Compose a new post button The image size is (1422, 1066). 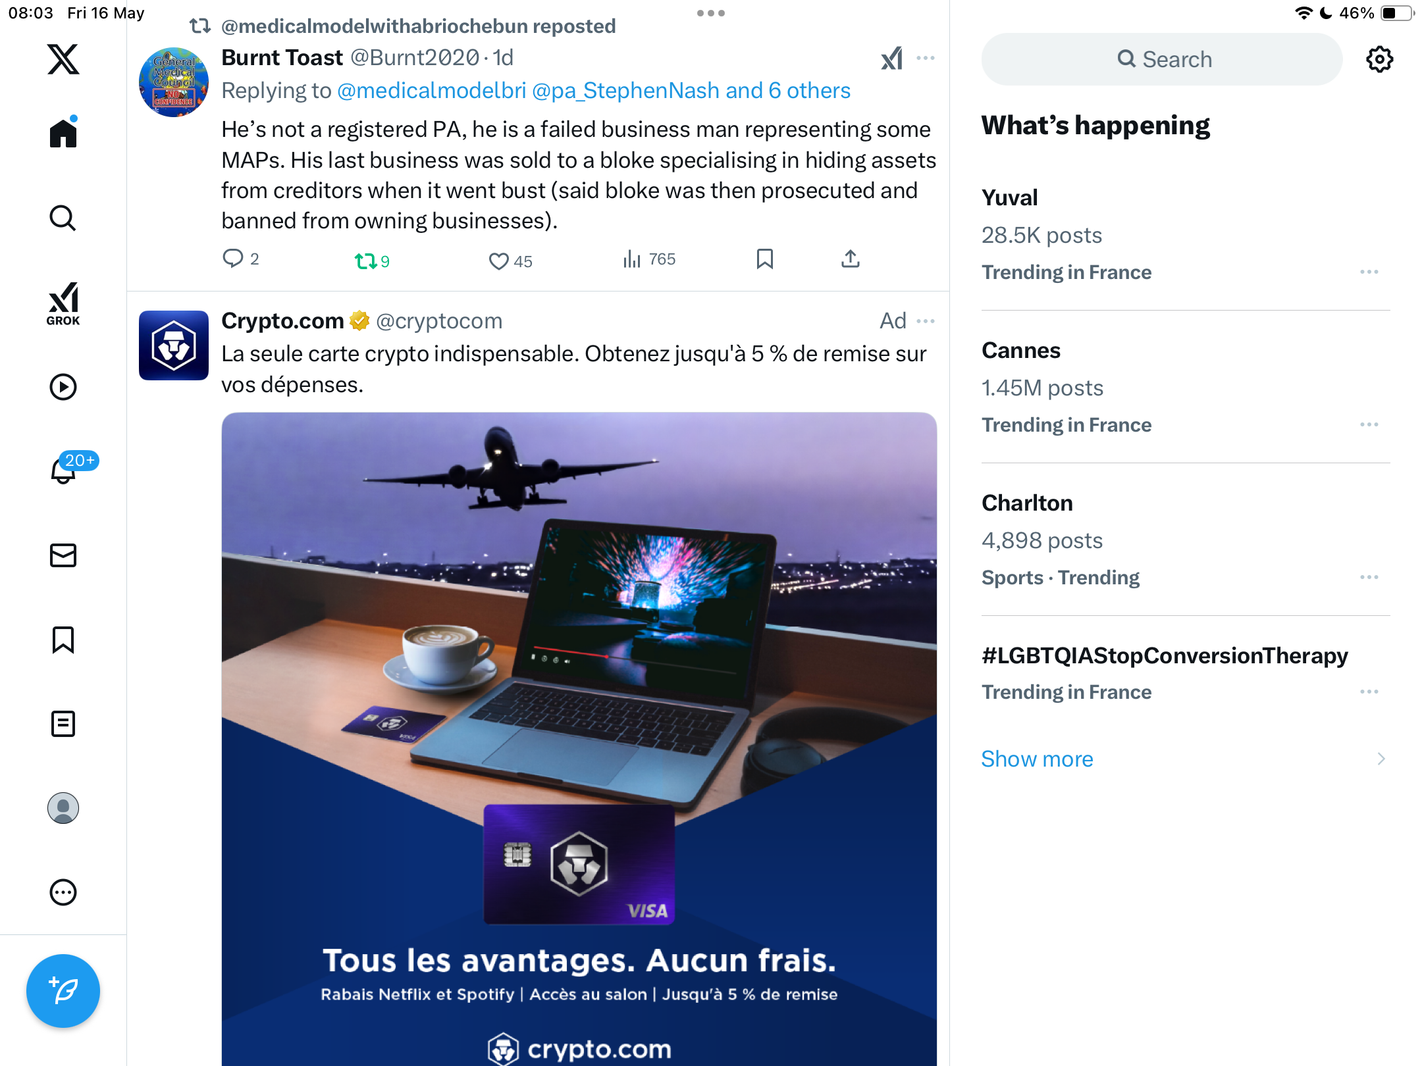[x=63, y=990]
